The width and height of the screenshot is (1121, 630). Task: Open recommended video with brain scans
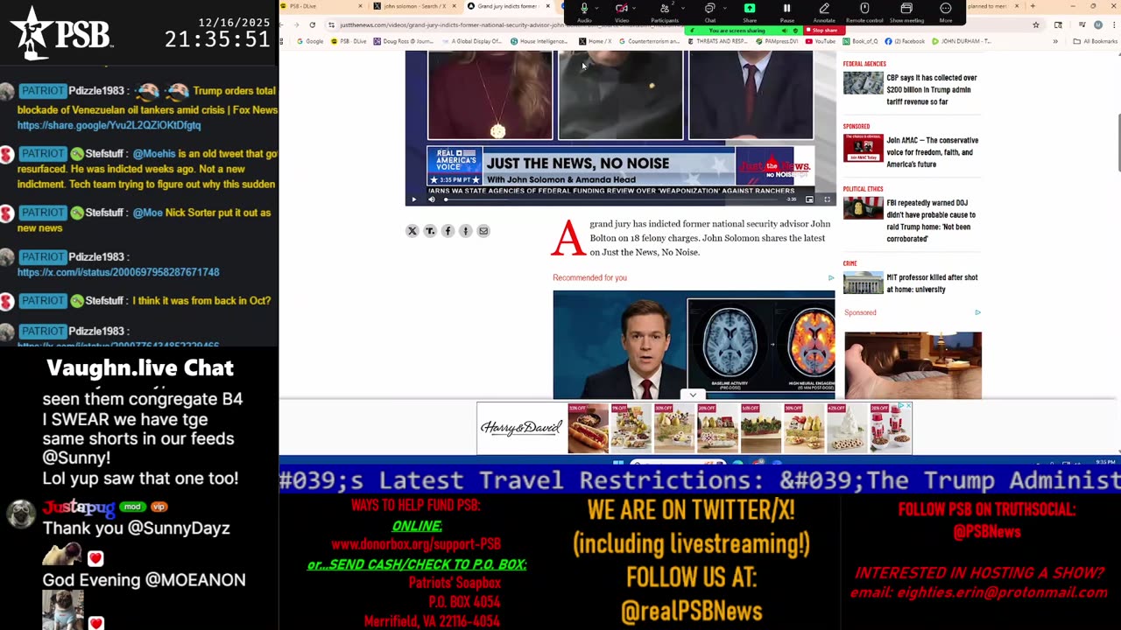(x=694, y=344)
